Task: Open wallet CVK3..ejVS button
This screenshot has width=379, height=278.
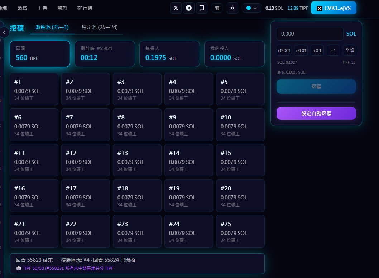Action: [334, 8]
